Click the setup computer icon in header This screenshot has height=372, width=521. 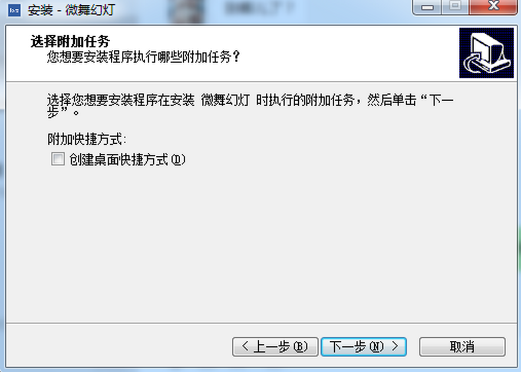click(486, 53)
